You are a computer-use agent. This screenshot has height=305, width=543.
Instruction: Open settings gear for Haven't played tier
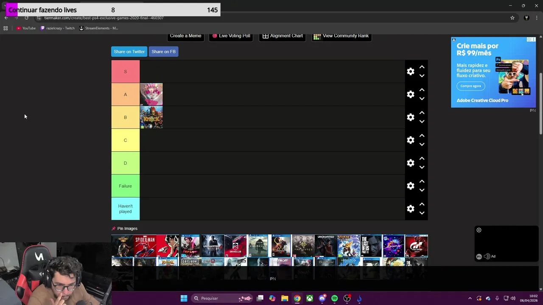point(410,209)
